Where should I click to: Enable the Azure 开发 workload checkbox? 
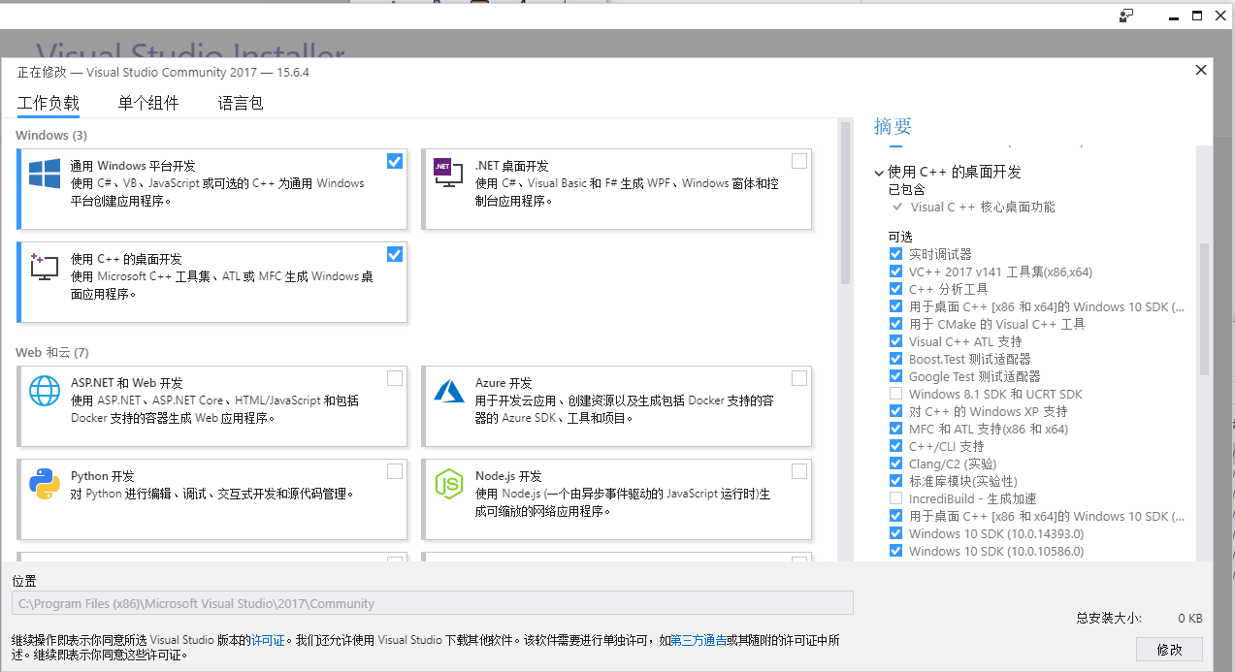tap(799, 378)
